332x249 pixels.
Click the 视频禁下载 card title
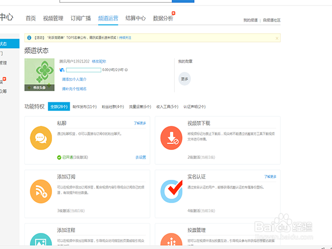[199, 123]
